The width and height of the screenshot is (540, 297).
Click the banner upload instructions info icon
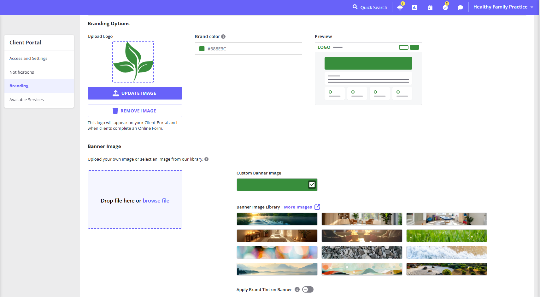click(x=207, y=159)
